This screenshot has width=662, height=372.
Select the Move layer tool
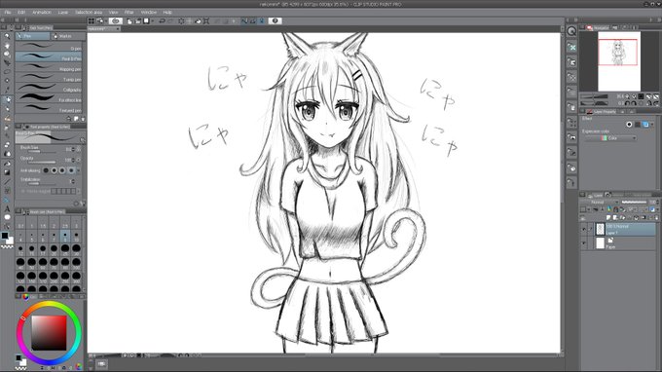point(7,63)
